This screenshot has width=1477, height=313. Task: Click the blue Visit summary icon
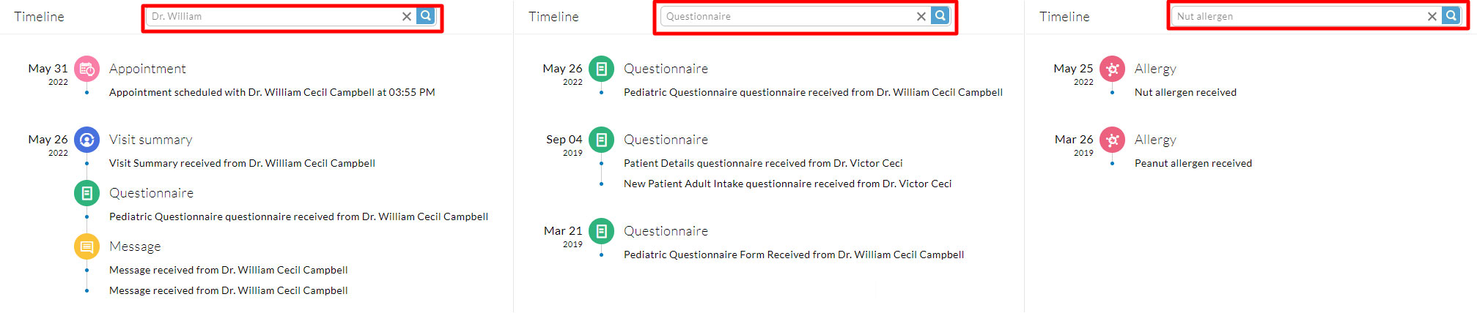(86, 140)
